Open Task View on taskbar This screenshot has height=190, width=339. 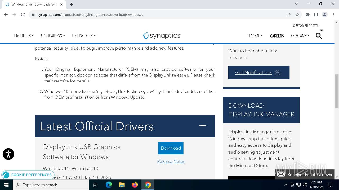(95, 185)
